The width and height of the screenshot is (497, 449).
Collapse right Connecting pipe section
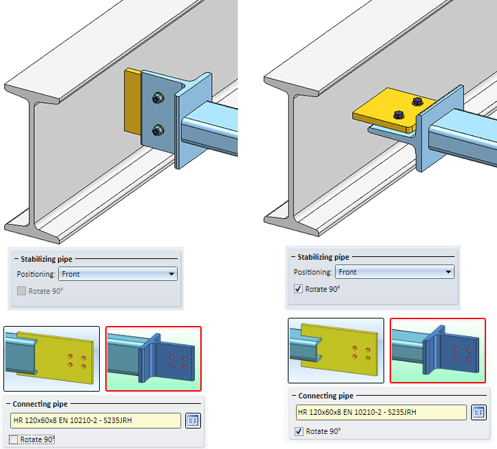(294, 396)
